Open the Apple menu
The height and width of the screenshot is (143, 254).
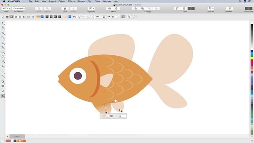tap(4, 1)
